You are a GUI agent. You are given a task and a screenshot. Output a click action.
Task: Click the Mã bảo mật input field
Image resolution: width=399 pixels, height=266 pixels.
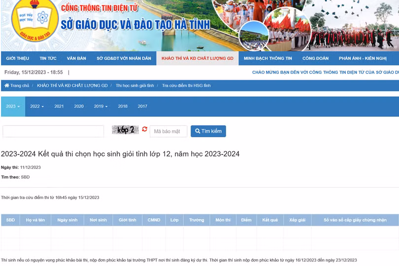click(168, 132)
